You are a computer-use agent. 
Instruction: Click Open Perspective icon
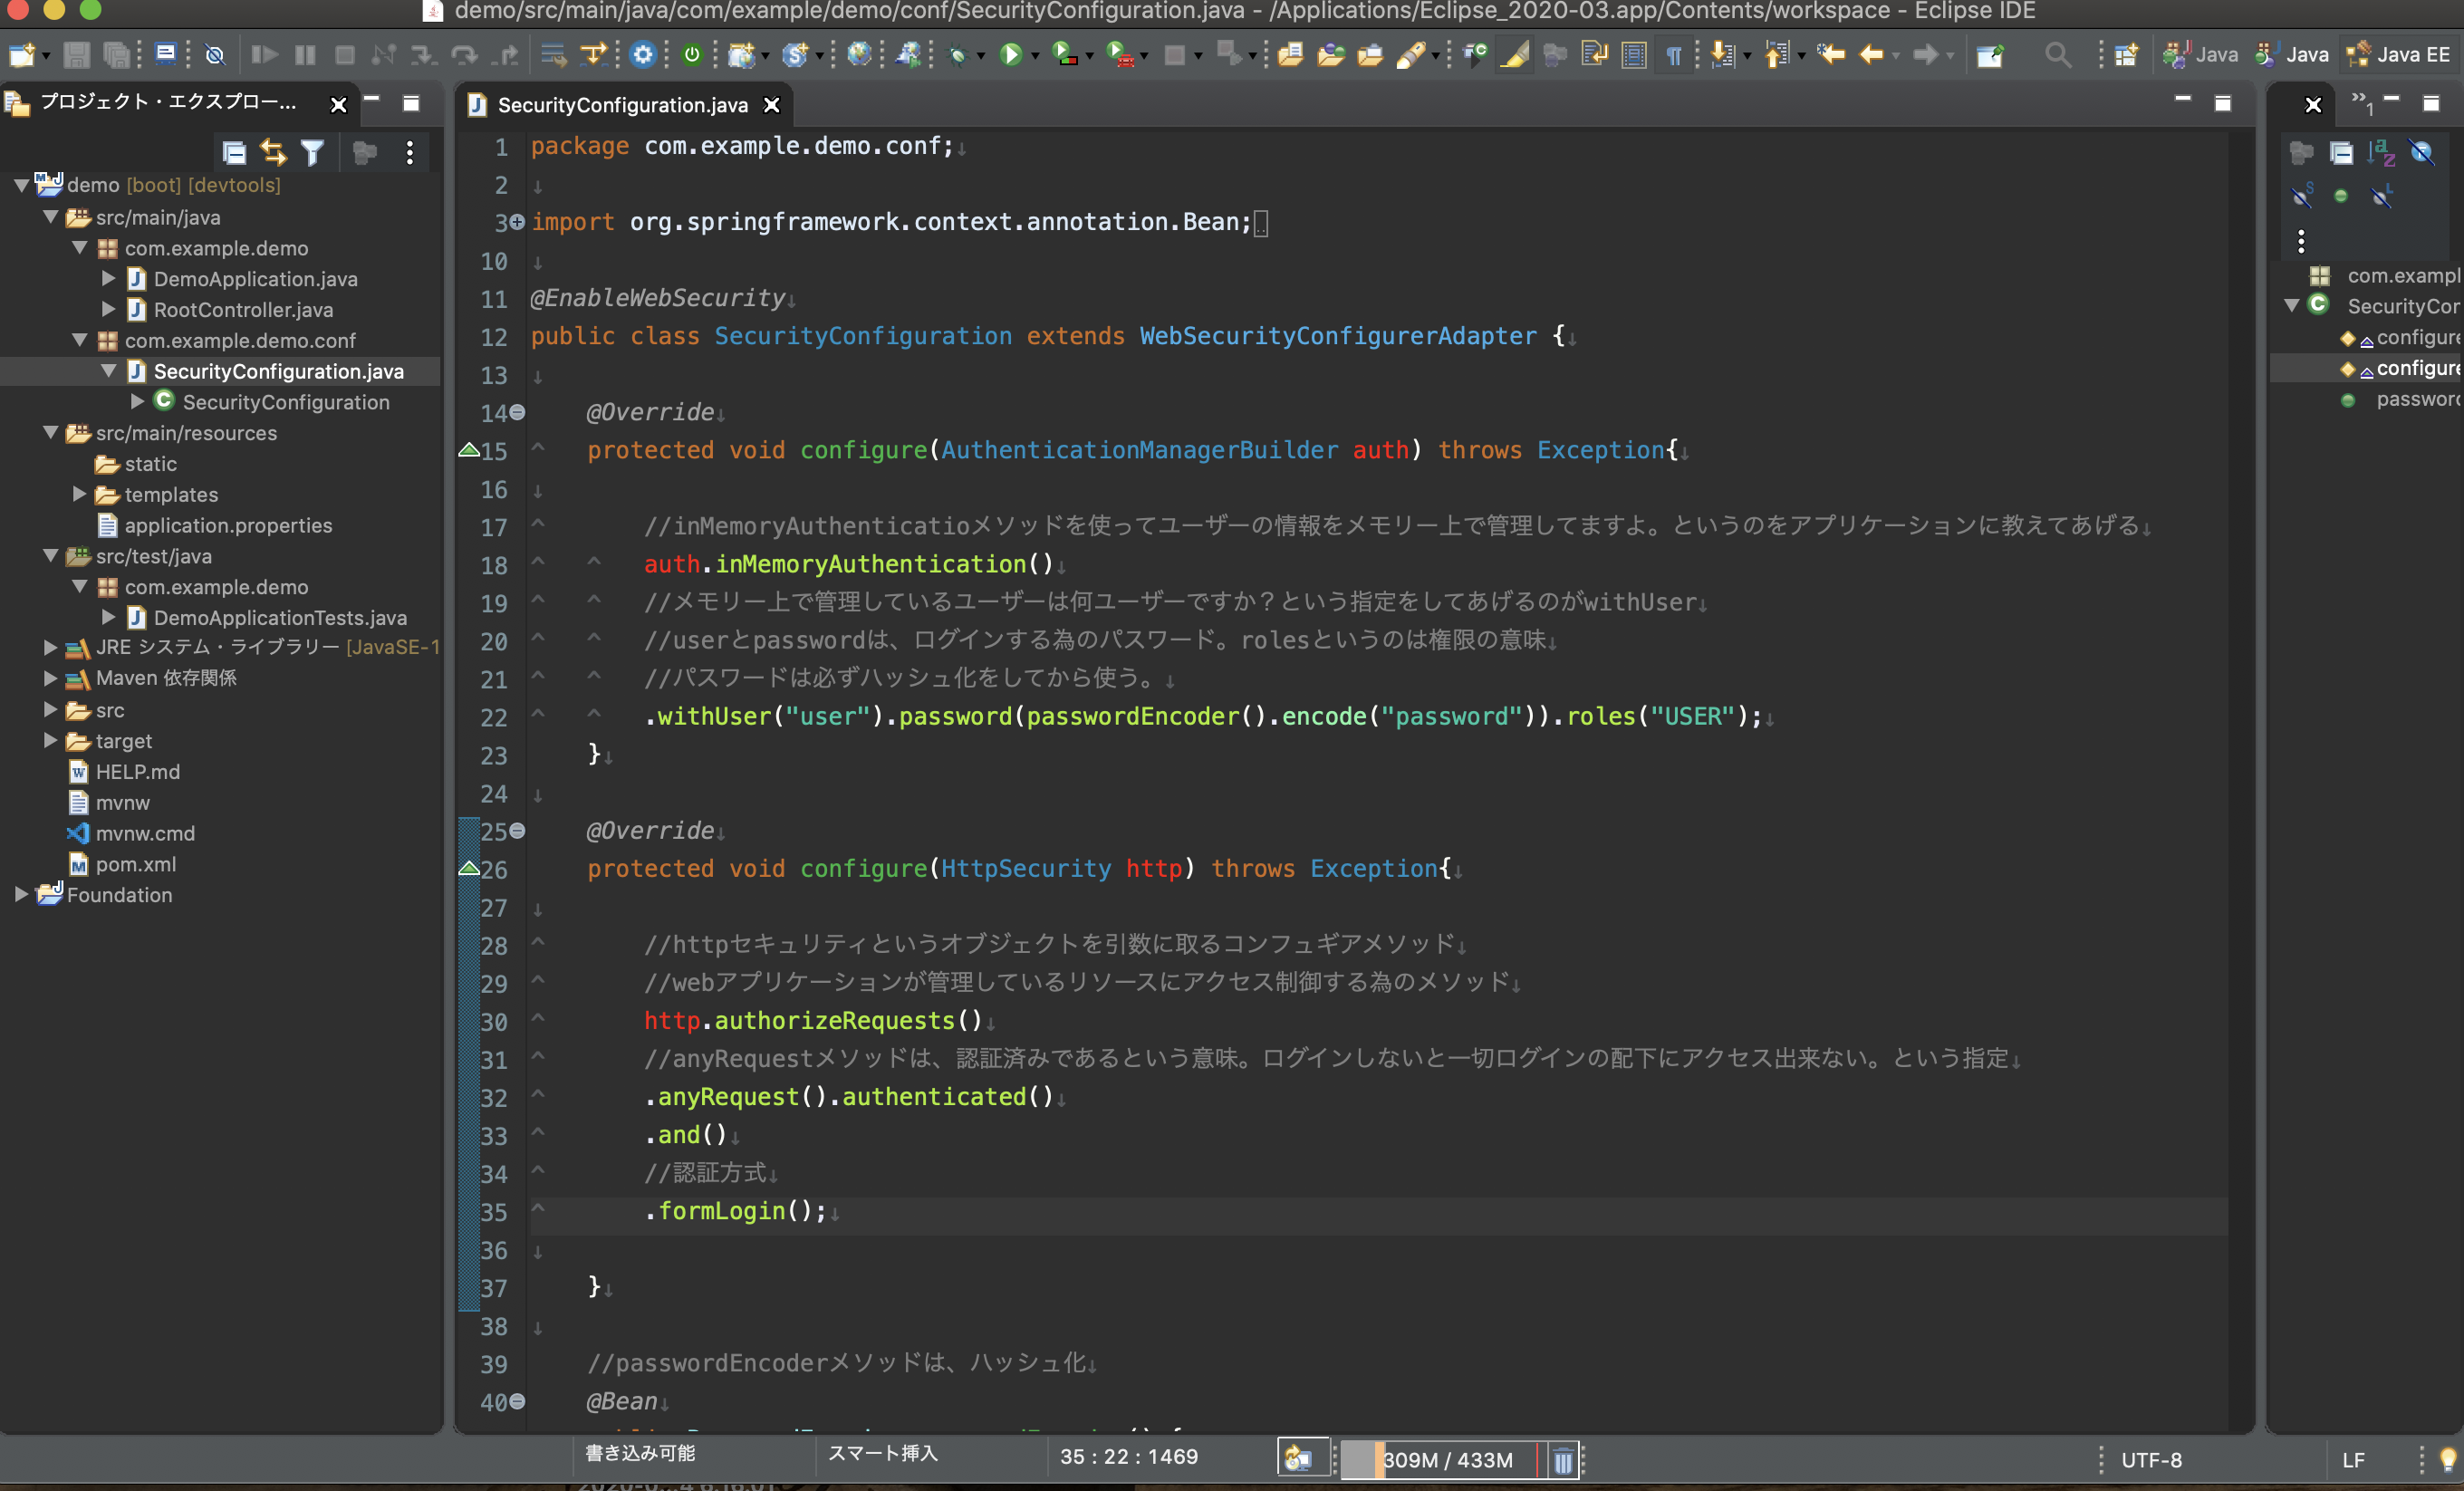click(2125, 55)
